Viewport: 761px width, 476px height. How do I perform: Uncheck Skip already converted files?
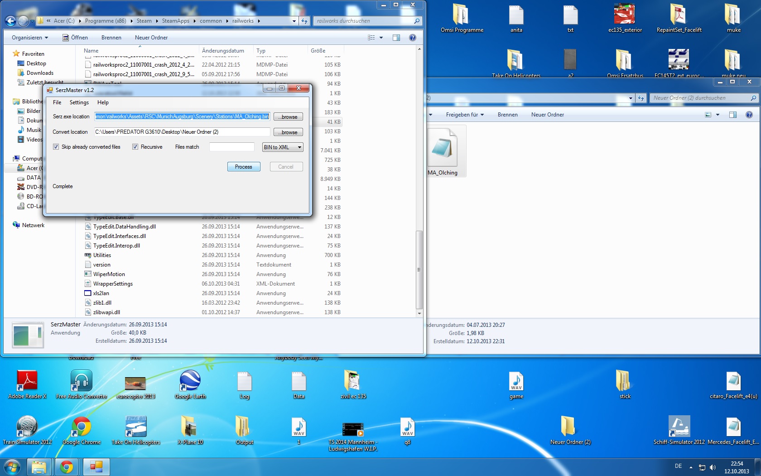click(56, 147)
